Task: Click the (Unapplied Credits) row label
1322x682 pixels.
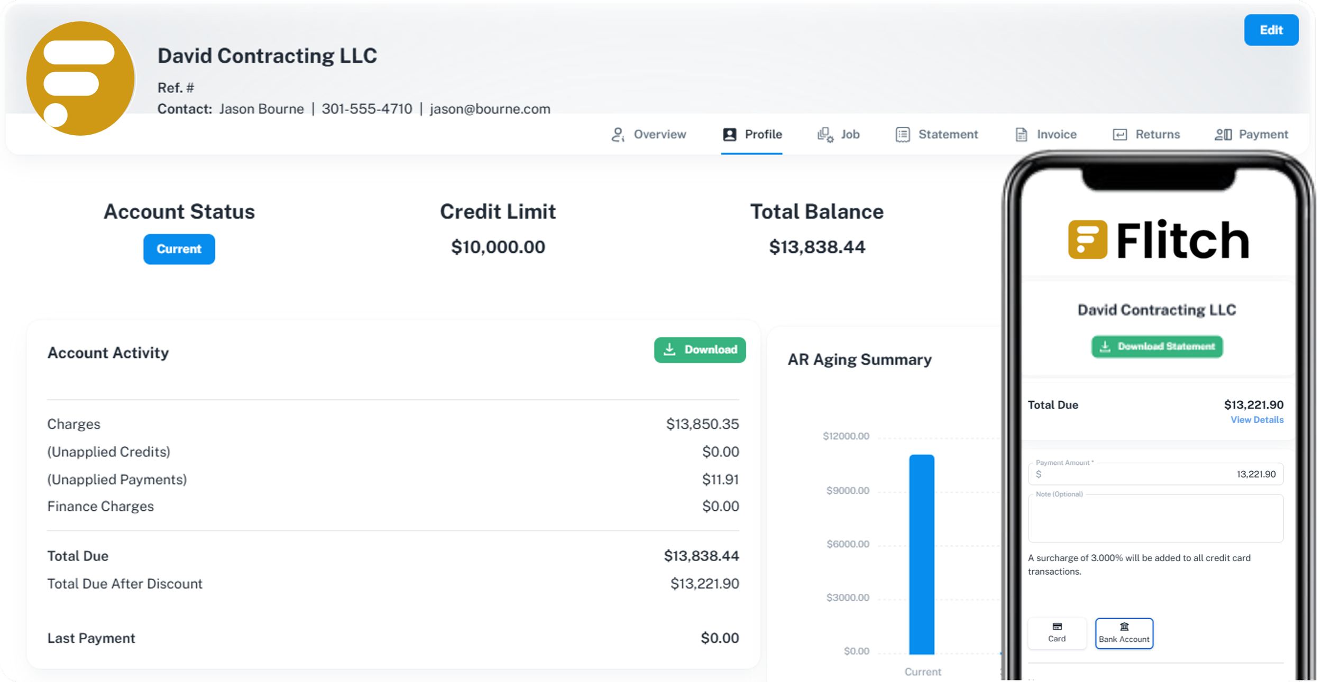Action: pos(109,452)
